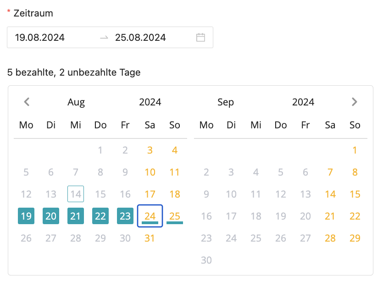
Task: Select September 30 in the calendar
Action: click(206, 260)
